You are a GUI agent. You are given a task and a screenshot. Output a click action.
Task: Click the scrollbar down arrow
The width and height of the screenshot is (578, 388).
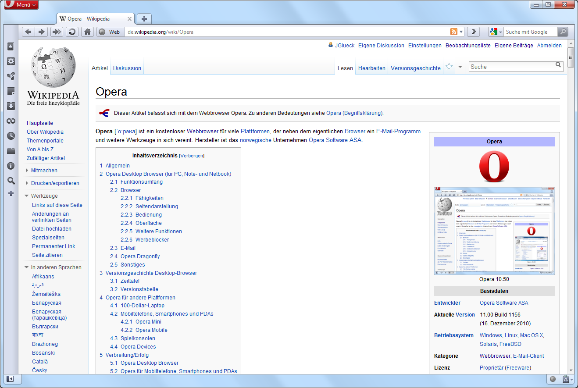pyautogui.click(x=571, y=370)
